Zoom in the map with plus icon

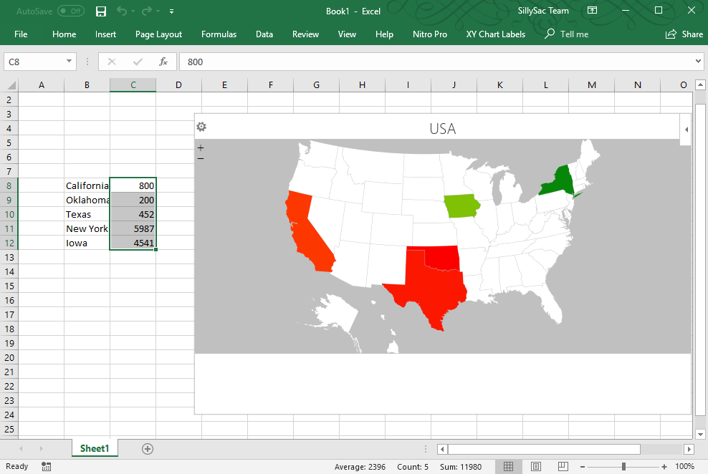point(201,148)
